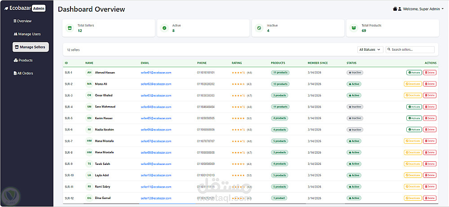This screenshot has height=207, width=449.
Task: Click the Ecobazar leaf logo icon
Action: point(6,9)
